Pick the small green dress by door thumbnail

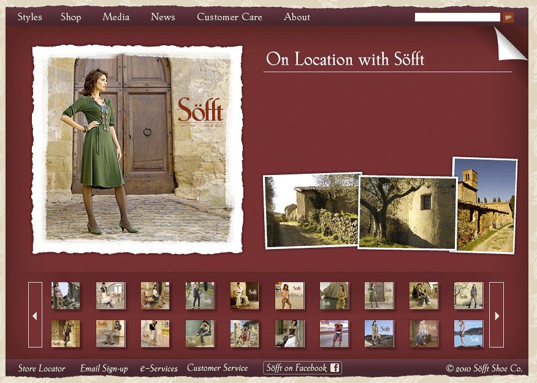[x=379, y=296]
